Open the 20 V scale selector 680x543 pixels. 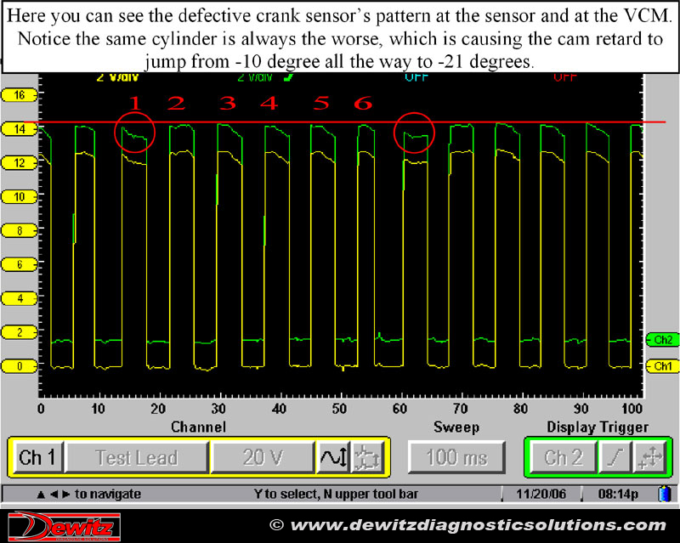click(x=263, y=457)
